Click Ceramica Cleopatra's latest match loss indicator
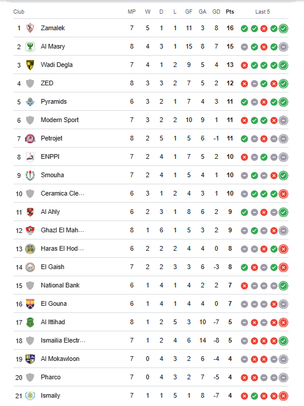 [x=283, y=194]
